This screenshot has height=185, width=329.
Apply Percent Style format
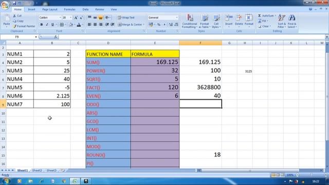(159, 25)
